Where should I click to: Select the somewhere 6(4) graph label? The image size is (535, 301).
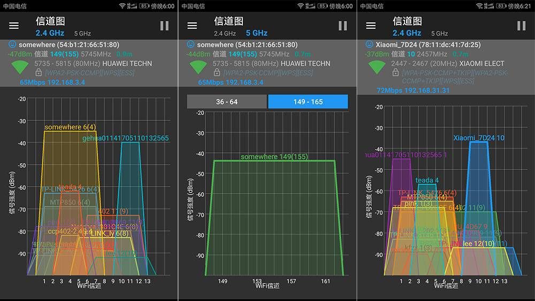click(70, 127)
